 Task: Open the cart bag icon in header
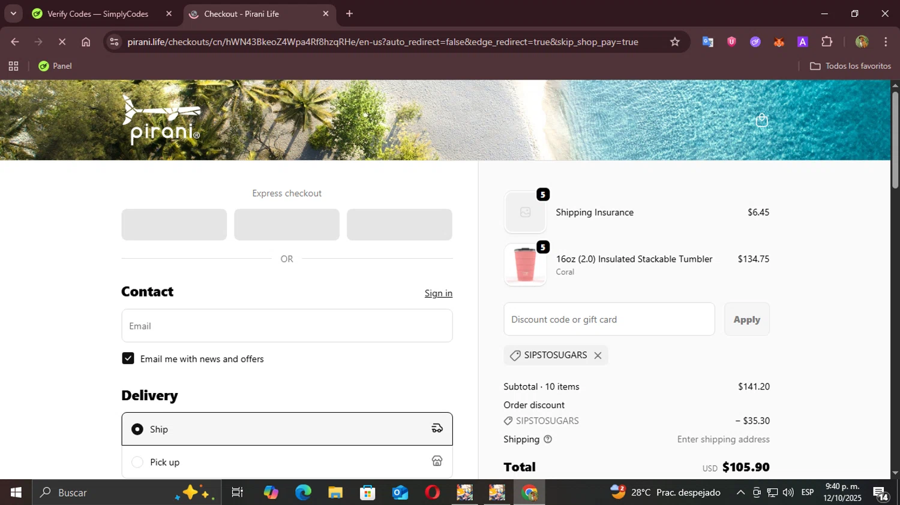tap(761, 120)
